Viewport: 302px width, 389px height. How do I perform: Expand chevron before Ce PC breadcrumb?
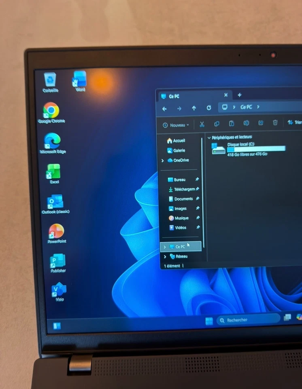click(234, 107)
